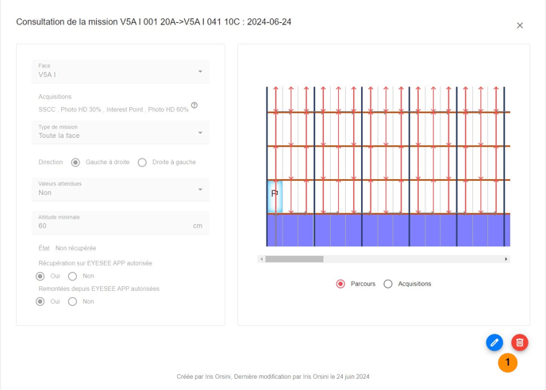Click the flag start marker in diagram

275,193
